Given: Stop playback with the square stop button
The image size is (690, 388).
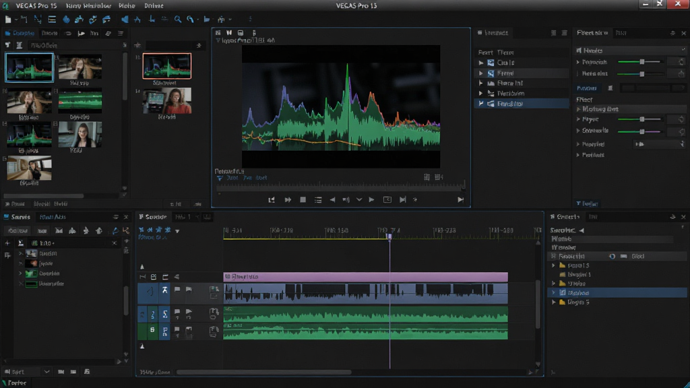Looking at the screenshot, I should [303, 199].
